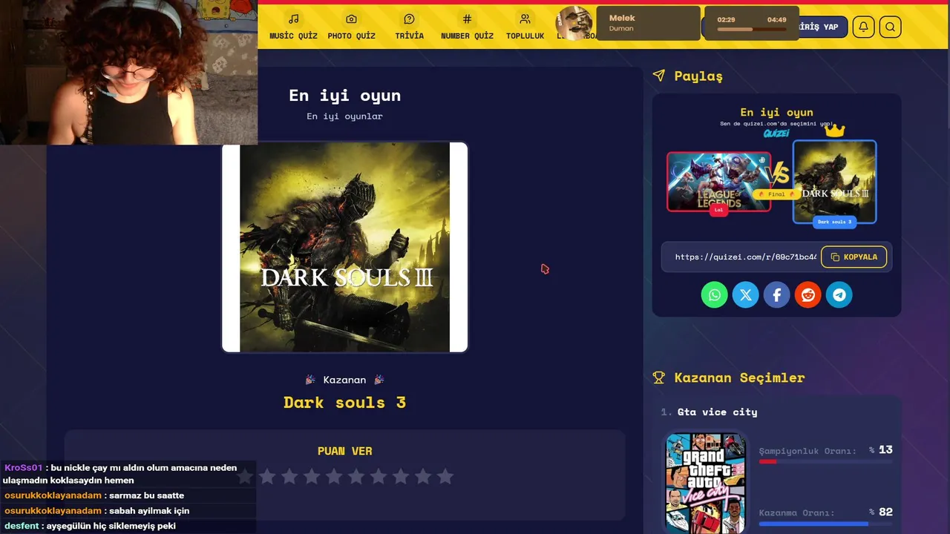Share the result on WhatsApp
950x534 pixels.
point(715,294)
